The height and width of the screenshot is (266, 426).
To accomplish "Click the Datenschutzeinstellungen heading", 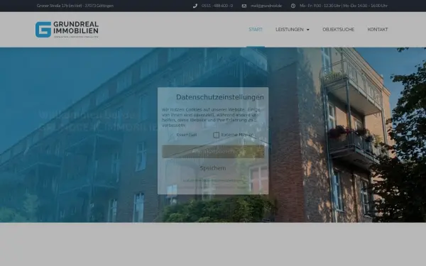I will [220, 97].
